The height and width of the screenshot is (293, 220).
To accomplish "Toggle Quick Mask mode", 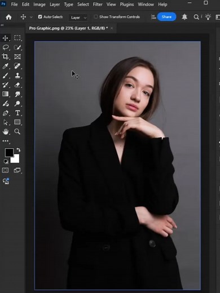I will pos(5,170).
